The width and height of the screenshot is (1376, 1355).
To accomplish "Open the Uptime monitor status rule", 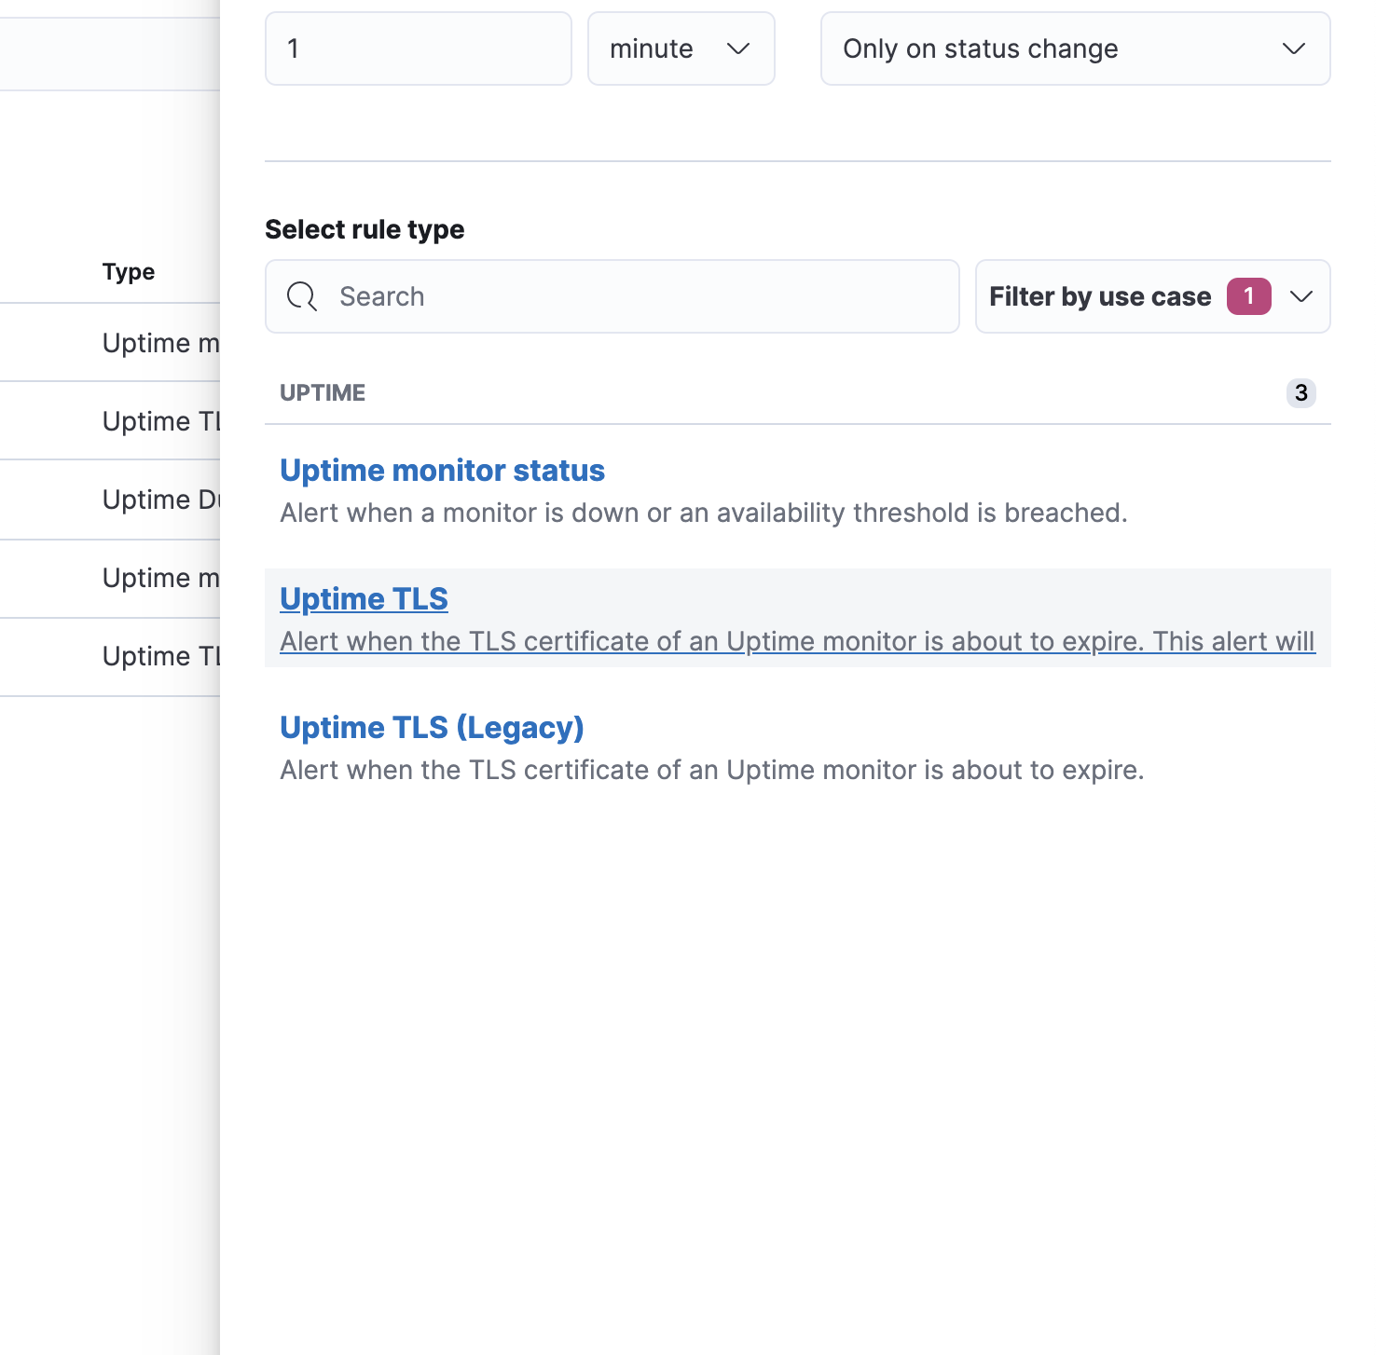I will pos(443,471).
